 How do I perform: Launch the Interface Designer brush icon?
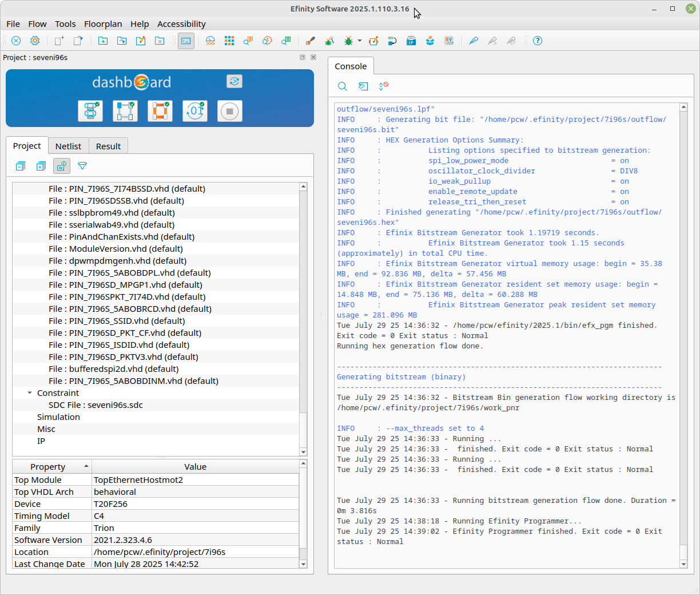310,41
